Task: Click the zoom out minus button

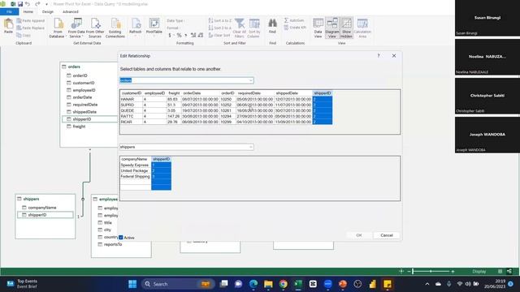Action: coord(409,271)
